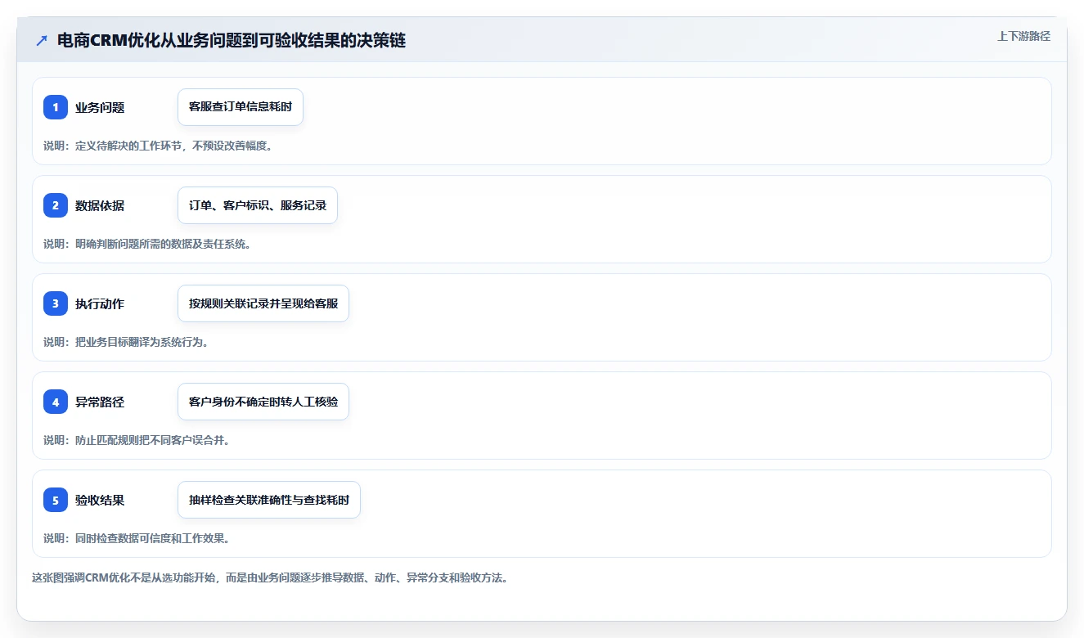The width and height of the screenshot is (1084, 638).
Task: Click the 业务问题 step label
Action: coord(100,107)
